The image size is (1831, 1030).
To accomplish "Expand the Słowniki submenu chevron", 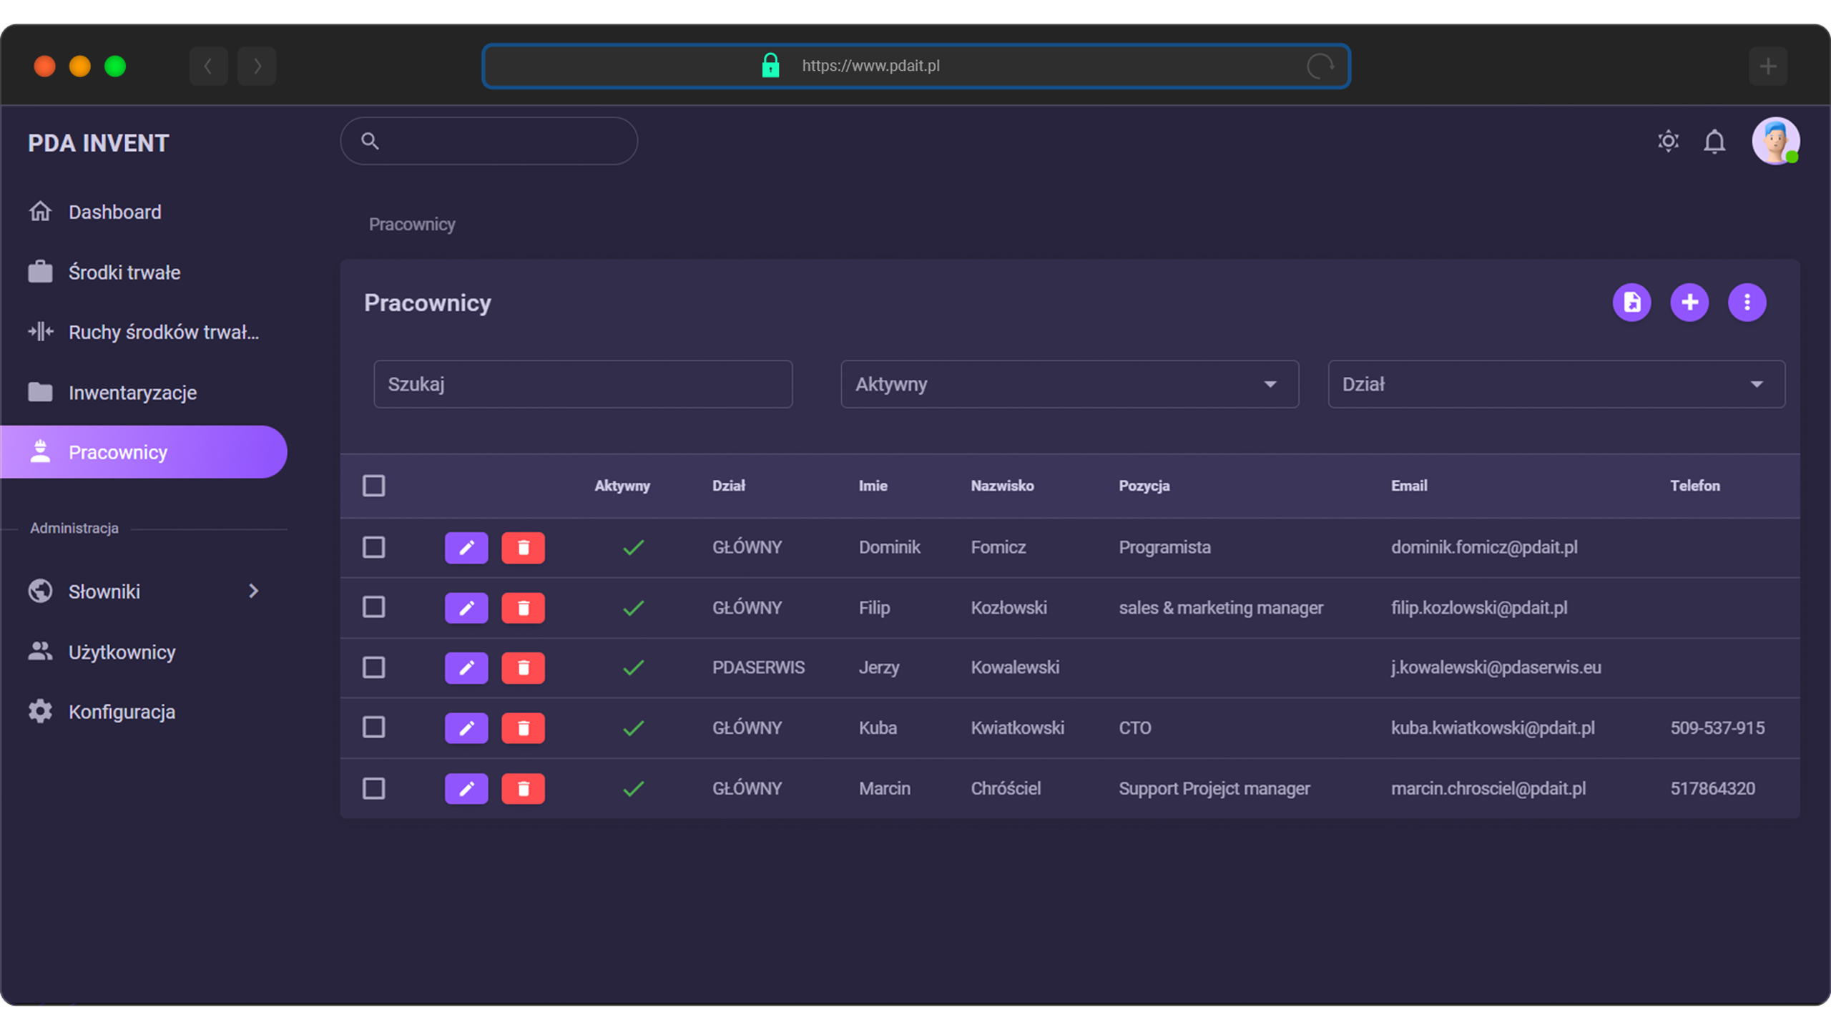I will click(x=253, y=592).
